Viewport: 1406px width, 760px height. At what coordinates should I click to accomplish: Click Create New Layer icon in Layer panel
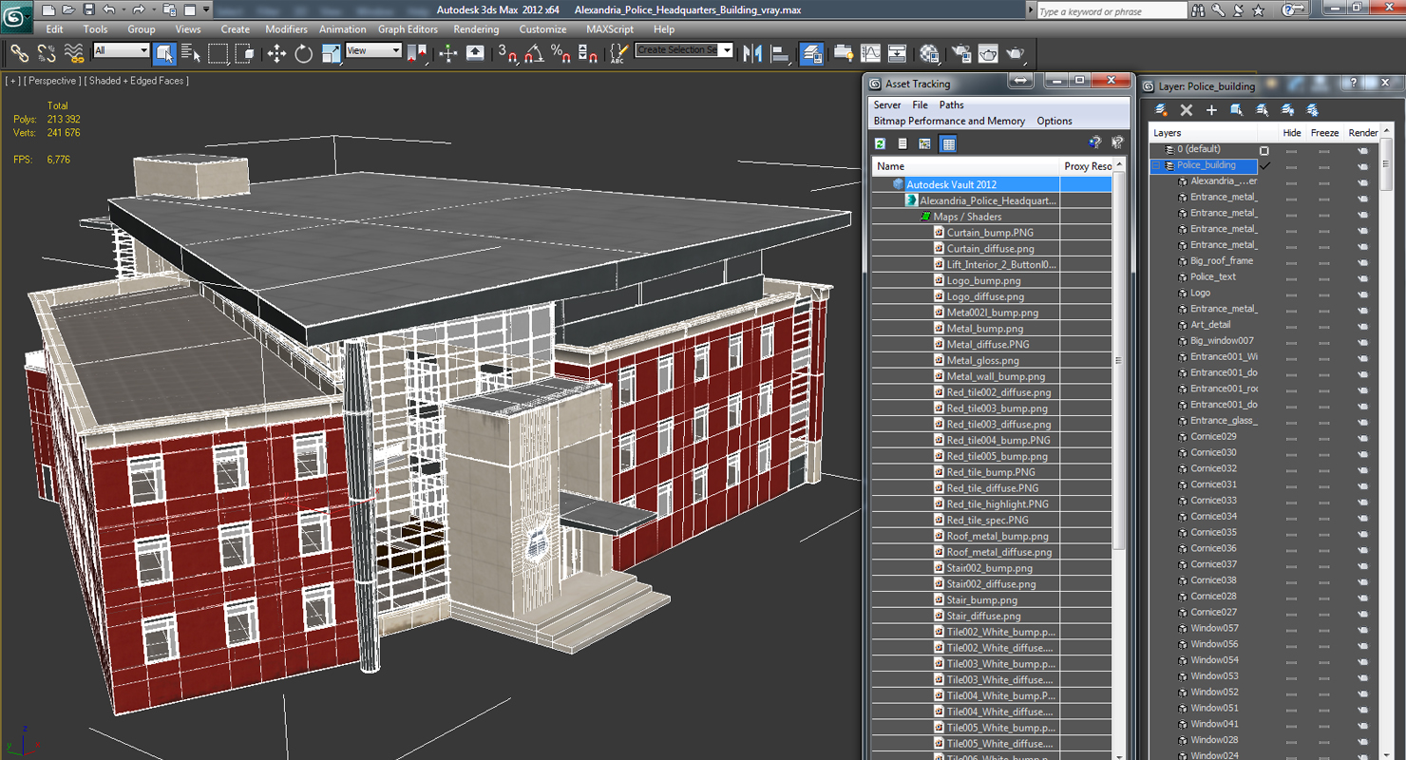pyautogui.click(x=1161, y=110)
